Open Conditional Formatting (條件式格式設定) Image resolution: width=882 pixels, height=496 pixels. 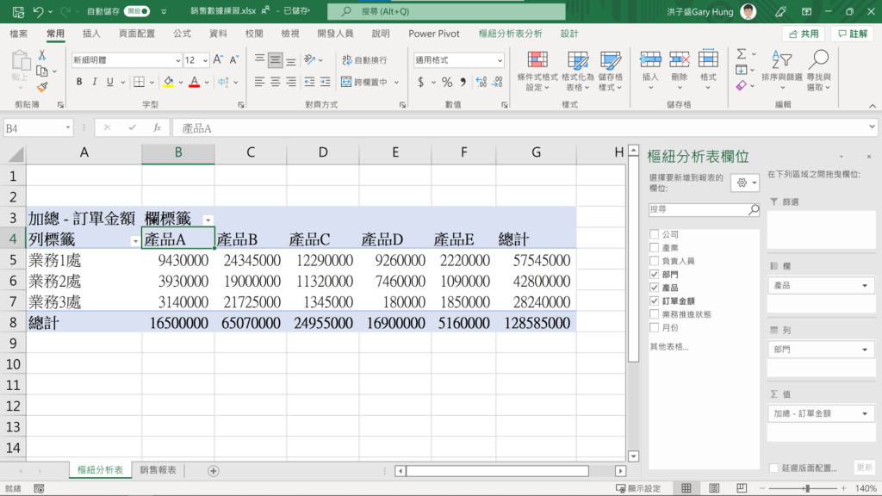coord(537,71)
